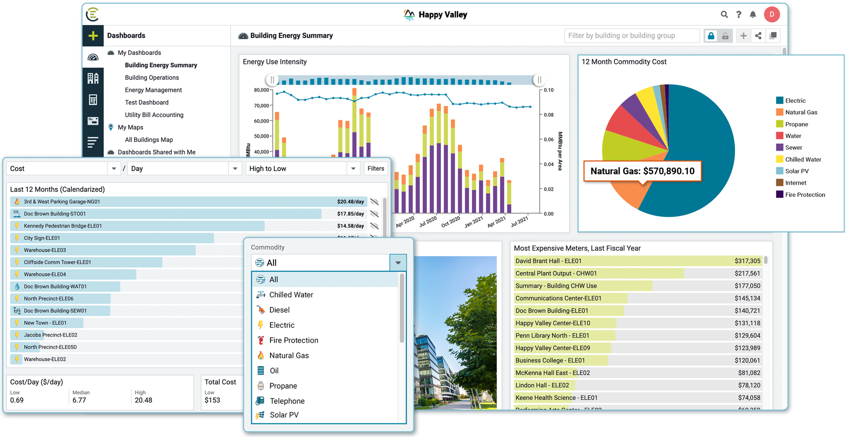The image size is (847, 437).
Task: Open Energy Management dashboard
Action: pos(153,90)
